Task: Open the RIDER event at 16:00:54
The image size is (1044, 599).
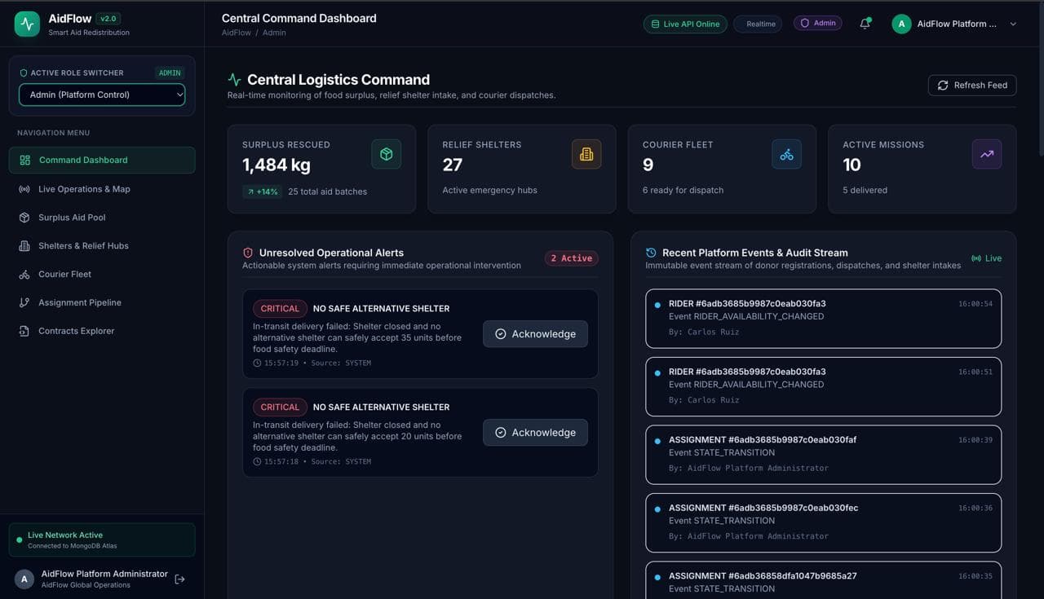Action: (823, 319)
